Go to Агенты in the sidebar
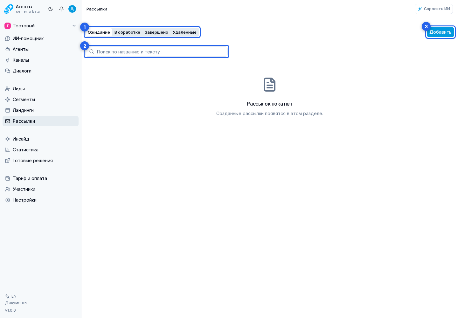The width and height of the screenshot is (458, 318). [x=40, y=49]
